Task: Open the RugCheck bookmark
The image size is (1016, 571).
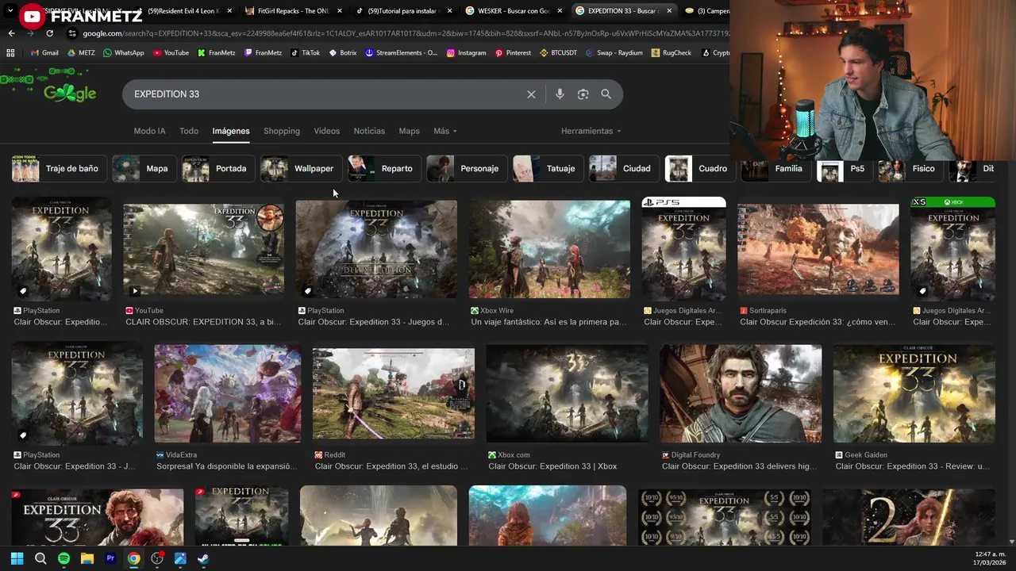Action: pos(671,53)
